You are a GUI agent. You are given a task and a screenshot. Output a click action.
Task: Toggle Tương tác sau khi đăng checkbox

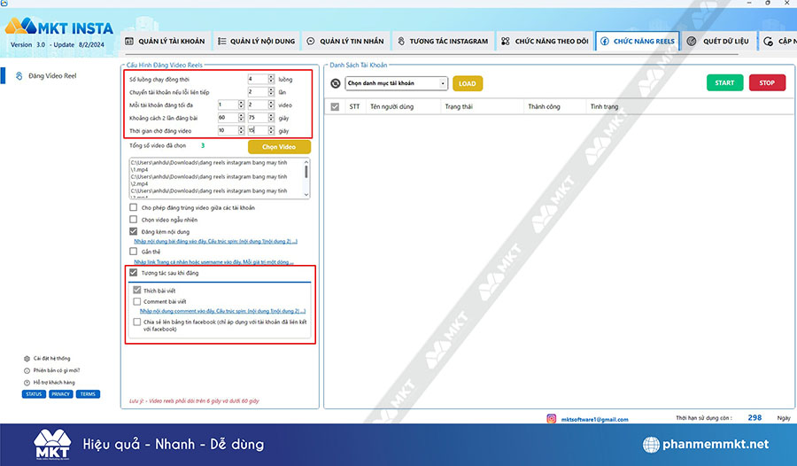point(133,273)
